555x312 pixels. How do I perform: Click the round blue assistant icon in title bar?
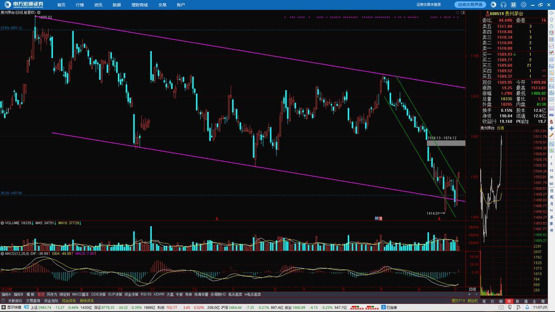493,5
